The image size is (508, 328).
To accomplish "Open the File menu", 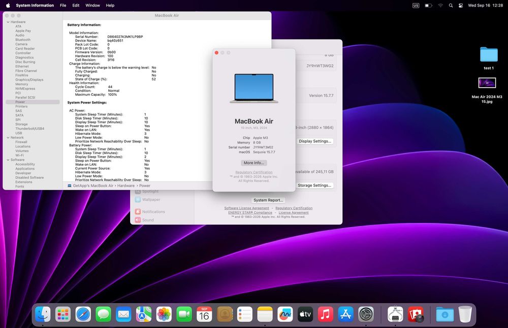I will coord(63,5).
